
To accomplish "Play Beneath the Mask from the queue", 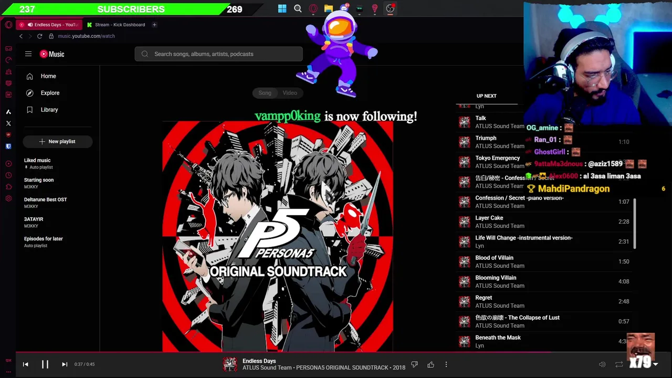I will [x=544, y=341].
